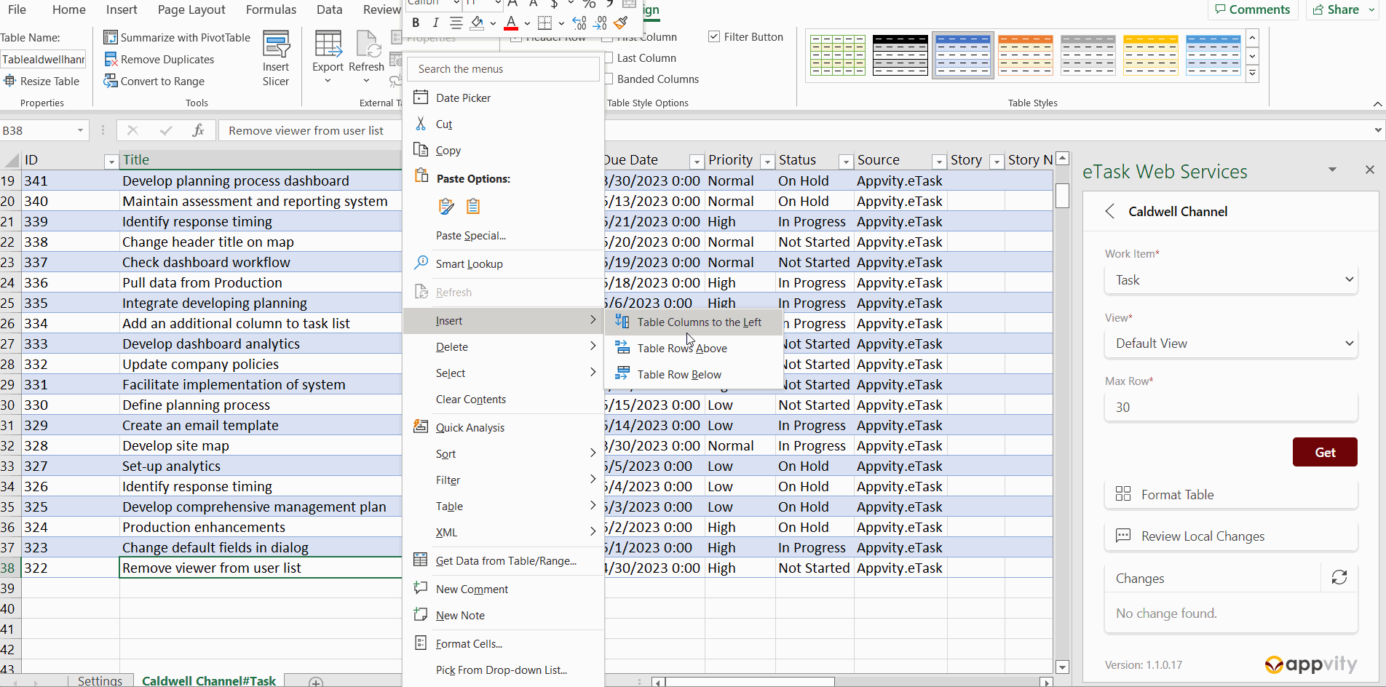The width and height of the screenshot is (1386, 687).
Task: Expand the View dropdown showing Default View
Action: coord(1231,343)
